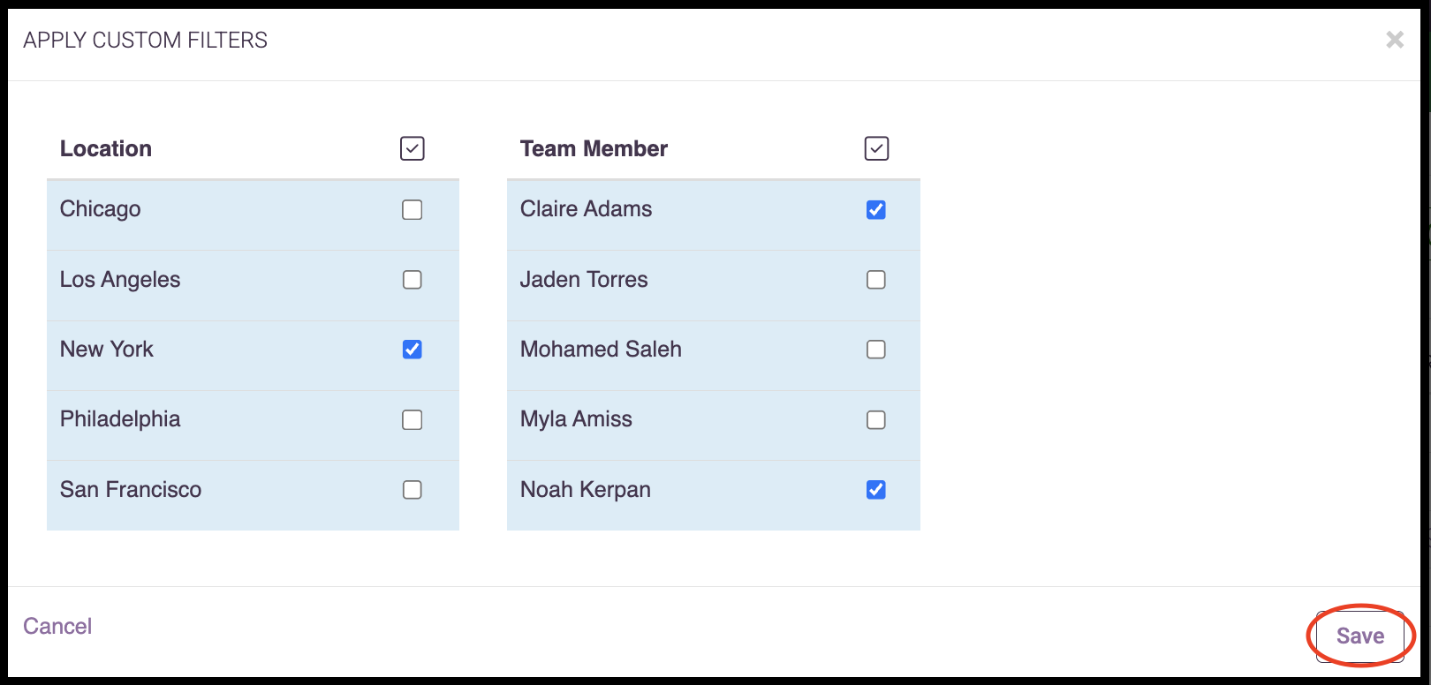Tick the Myla Amiss checkbox
Image resolution: width=1431 pixels, height=685 pixels.
pyautogui.click(x=876, y=420)
